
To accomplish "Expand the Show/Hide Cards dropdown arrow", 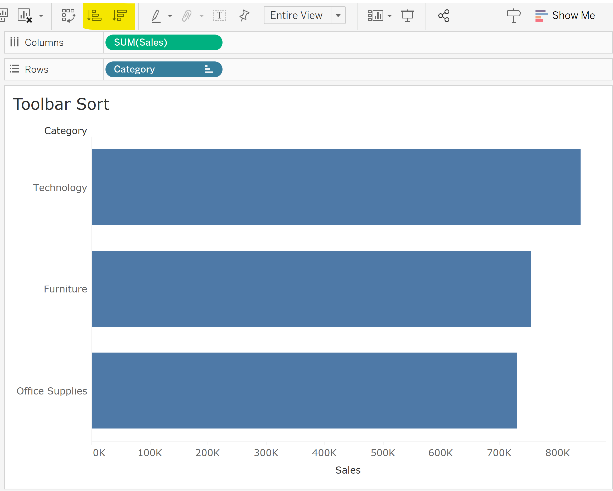I will (x=389, y=16).
